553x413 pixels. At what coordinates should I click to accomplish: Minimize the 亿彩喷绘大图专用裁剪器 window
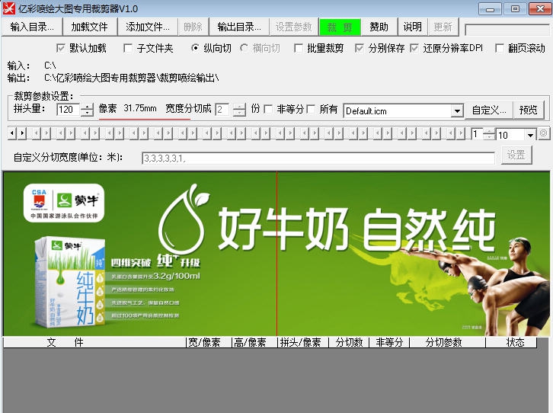click(x=490, y=9)
